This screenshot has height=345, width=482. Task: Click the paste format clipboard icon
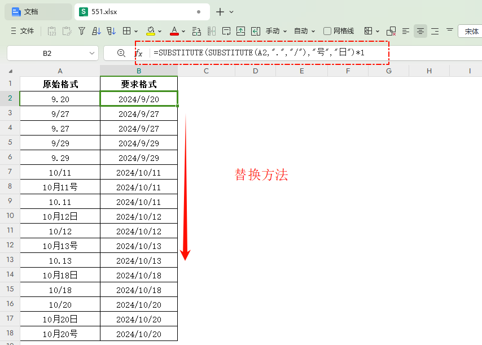(x=67, y=31)
